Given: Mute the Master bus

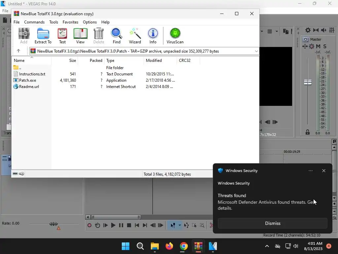Looking at the screenshot, I should [x=318, y=46].
